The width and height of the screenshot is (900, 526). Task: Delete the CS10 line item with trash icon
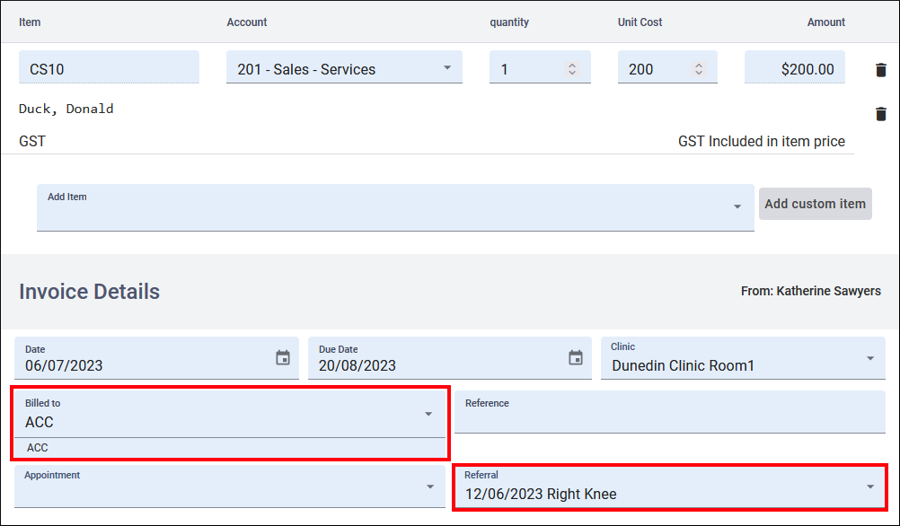click(x=880, y=70)
